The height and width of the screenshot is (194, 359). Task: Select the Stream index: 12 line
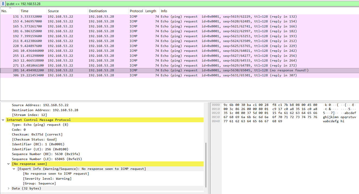pyautogui.click(x=29, y=115)
